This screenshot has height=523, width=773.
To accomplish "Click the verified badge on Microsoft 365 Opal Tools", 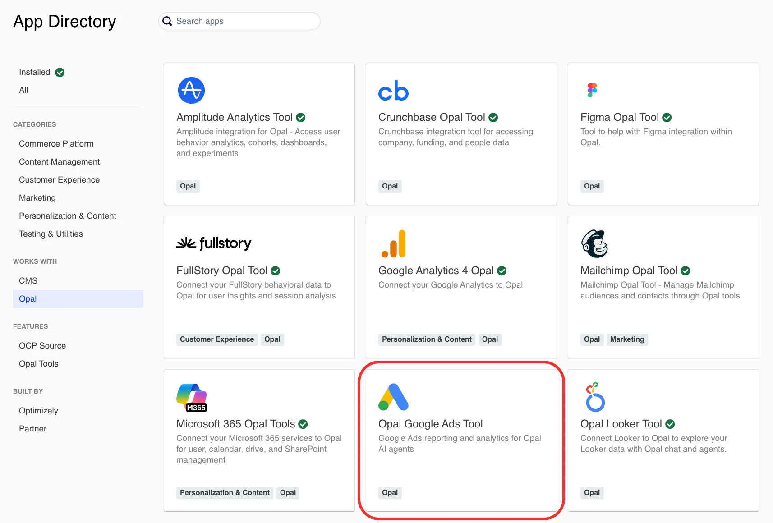I will pyautogui.click(x=303, y=424).
